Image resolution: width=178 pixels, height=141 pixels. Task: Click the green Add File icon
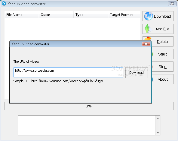coord(148,29)
